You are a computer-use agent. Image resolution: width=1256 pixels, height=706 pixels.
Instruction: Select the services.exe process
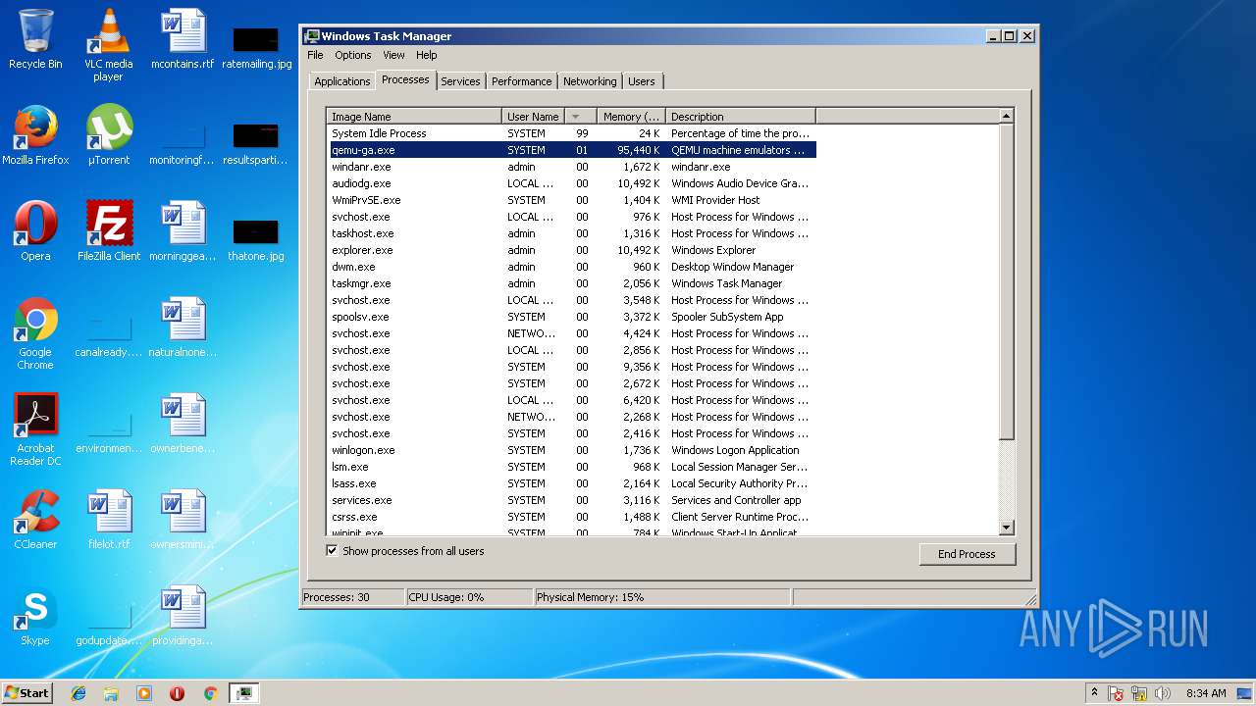(x=571, y=500)
